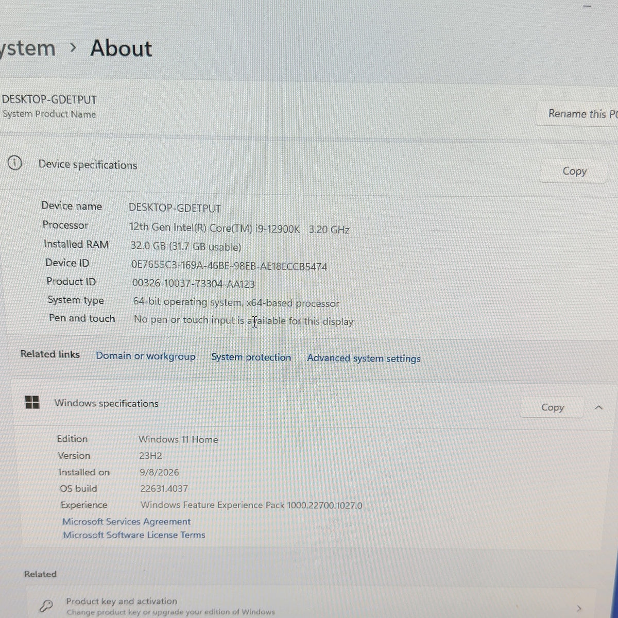This screenshot has height=618, width=618.
Task: Click the OS build label
Action: click(x=78, y=488)
